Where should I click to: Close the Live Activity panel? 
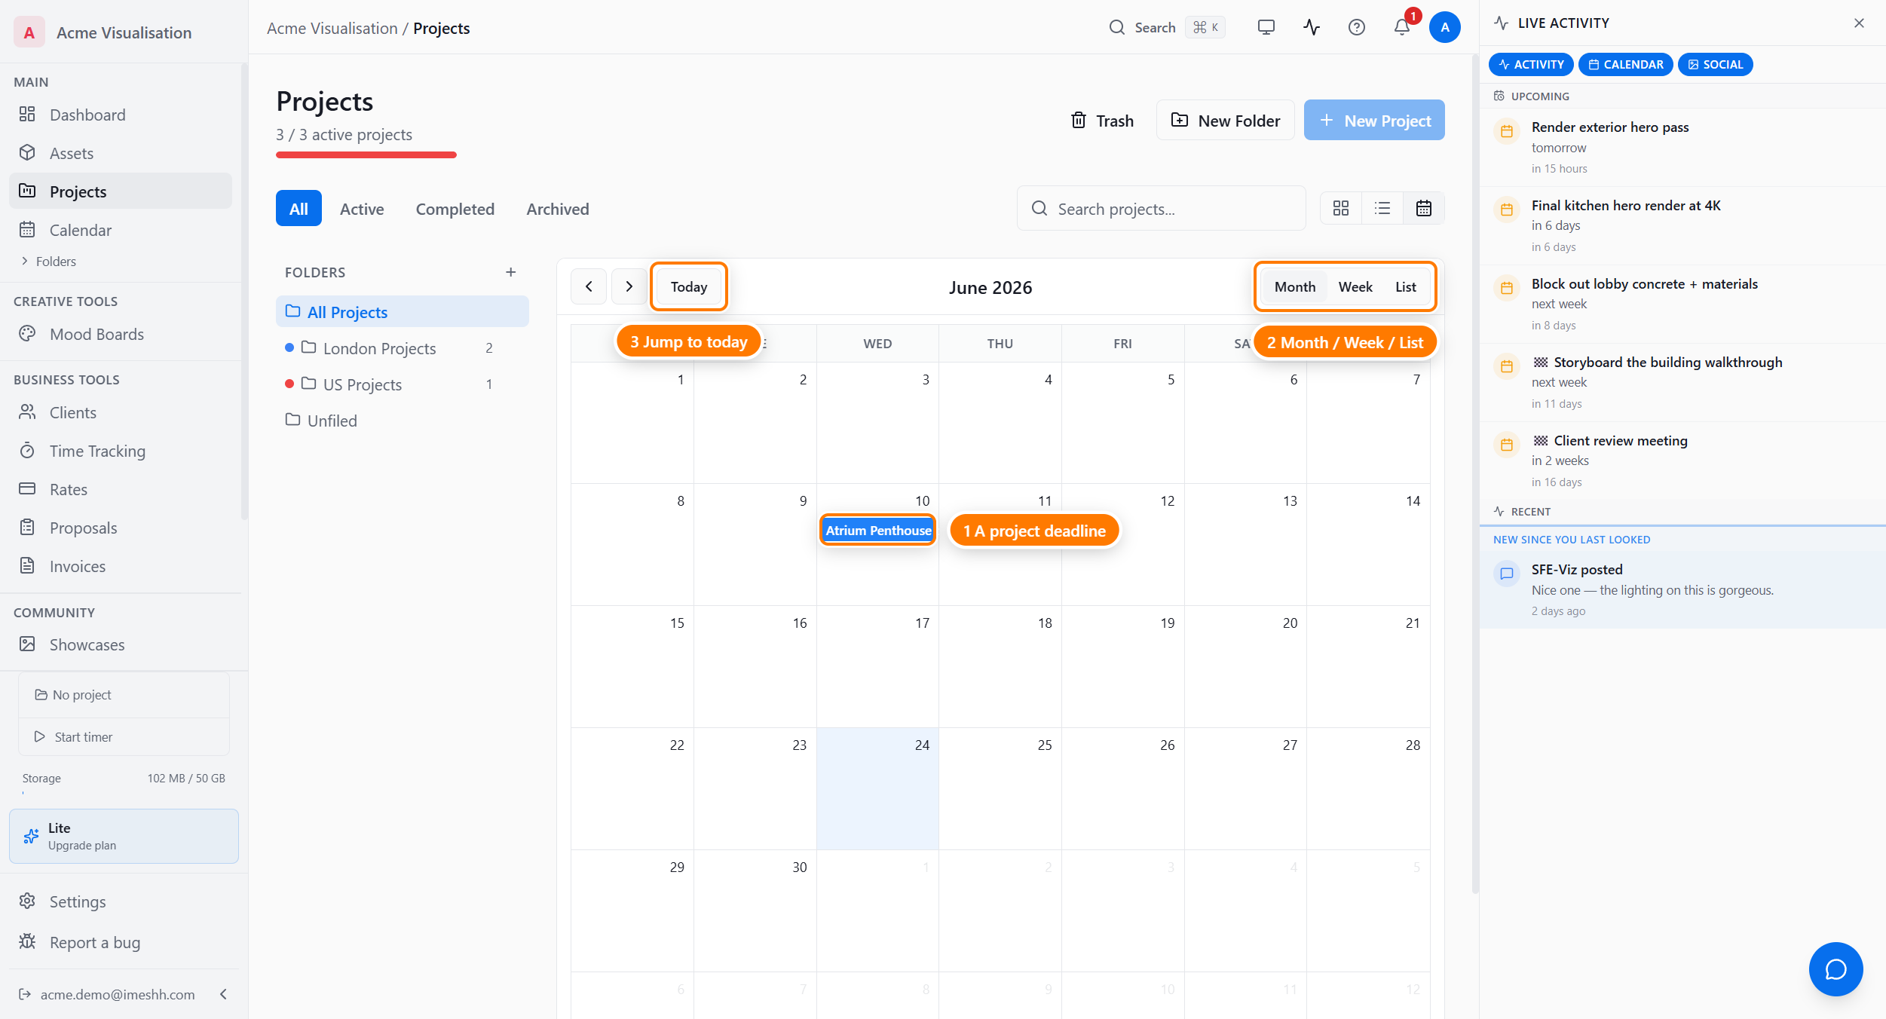1859,23
